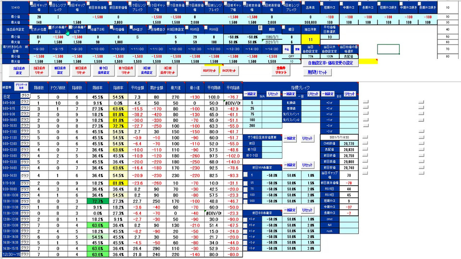The image size is (461, 259).
Task: Click the 前々日条件リセット button
Action: coord(126,71)
